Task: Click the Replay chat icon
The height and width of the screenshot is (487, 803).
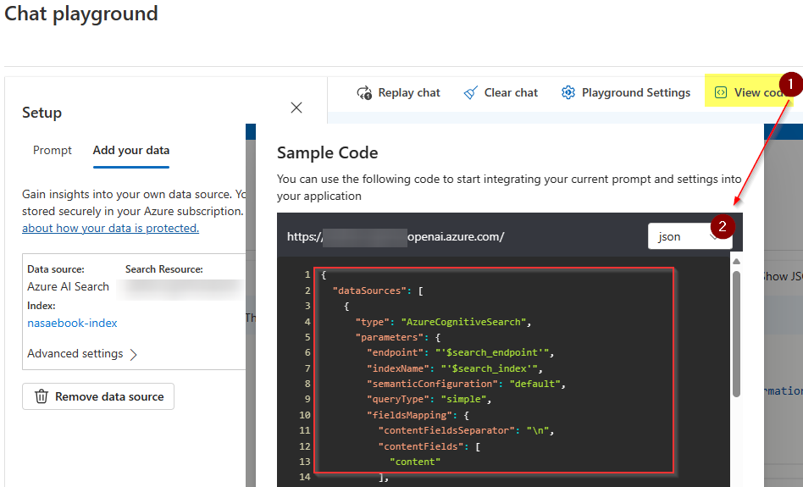Action: pyautogui.click(x=364, y=93)
